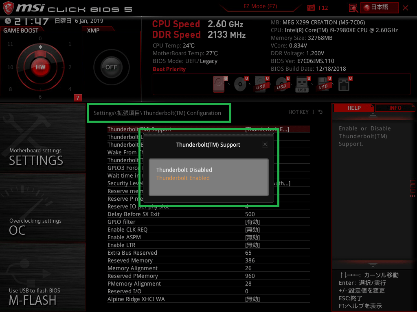
Task: Click the MSI dragon shield logo
Action: click(8, 8)
